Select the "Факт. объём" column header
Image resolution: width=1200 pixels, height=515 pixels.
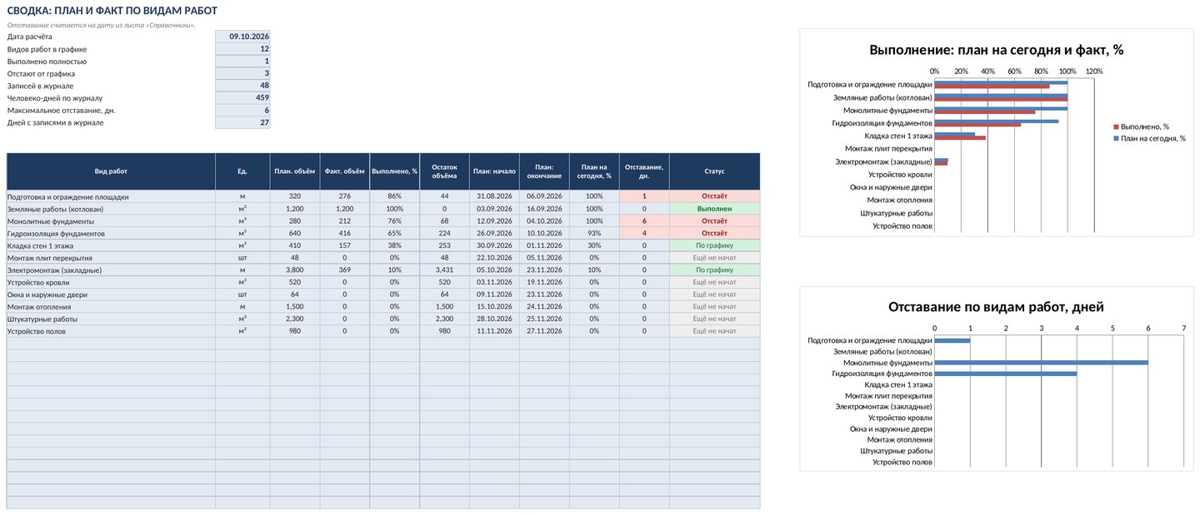[x=345, y=171]
